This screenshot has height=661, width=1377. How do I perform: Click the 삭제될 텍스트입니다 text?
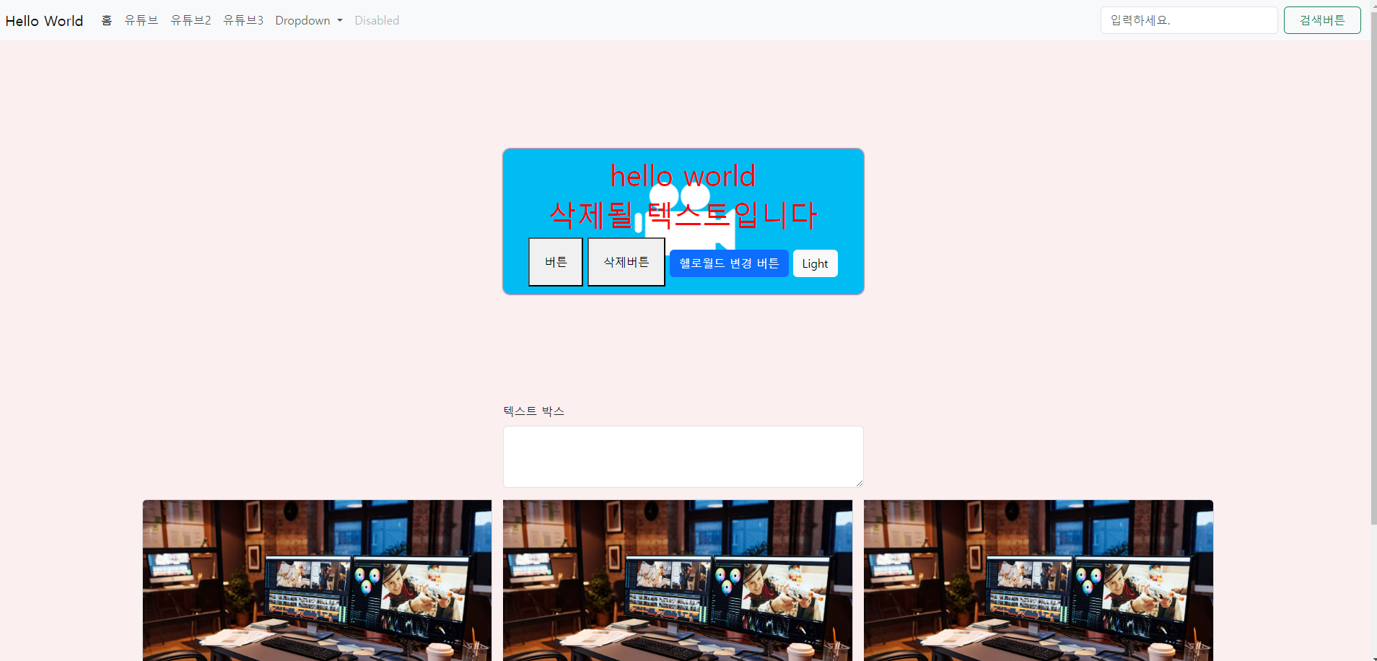pos(683,214)
